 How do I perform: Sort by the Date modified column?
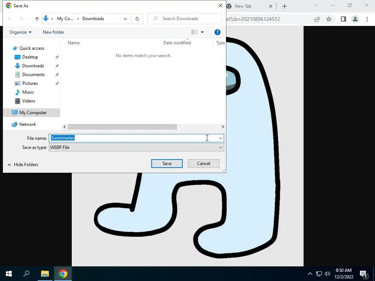[x=177, y=43]
